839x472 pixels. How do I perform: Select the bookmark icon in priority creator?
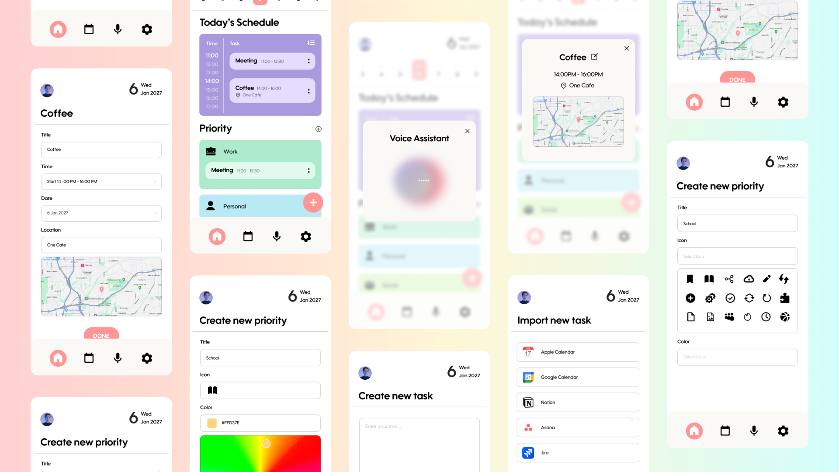coord(690,278)
